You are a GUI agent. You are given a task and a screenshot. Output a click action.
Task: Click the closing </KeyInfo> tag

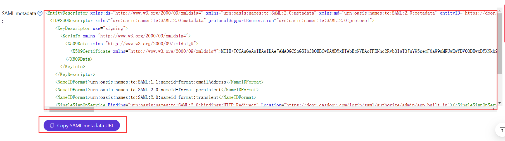coord(73,67)
